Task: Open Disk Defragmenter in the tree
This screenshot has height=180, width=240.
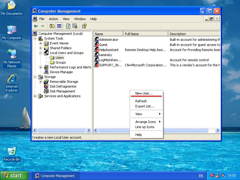Action: click(x=64, y=86)
